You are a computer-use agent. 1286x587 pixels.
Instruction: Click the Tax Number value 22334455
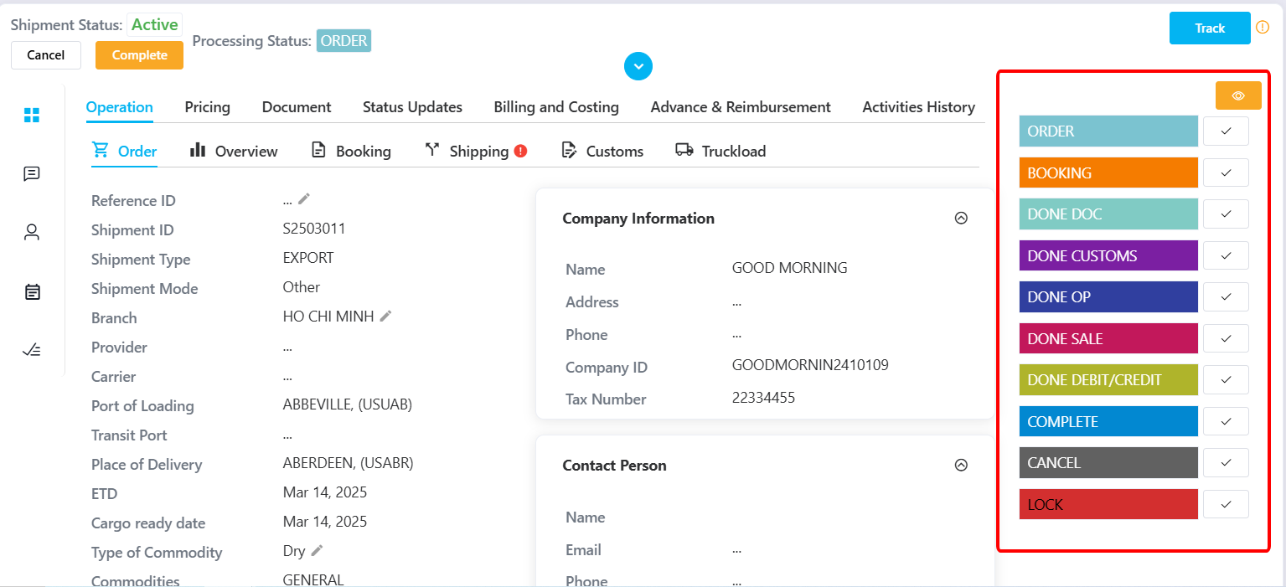(763, 398)
